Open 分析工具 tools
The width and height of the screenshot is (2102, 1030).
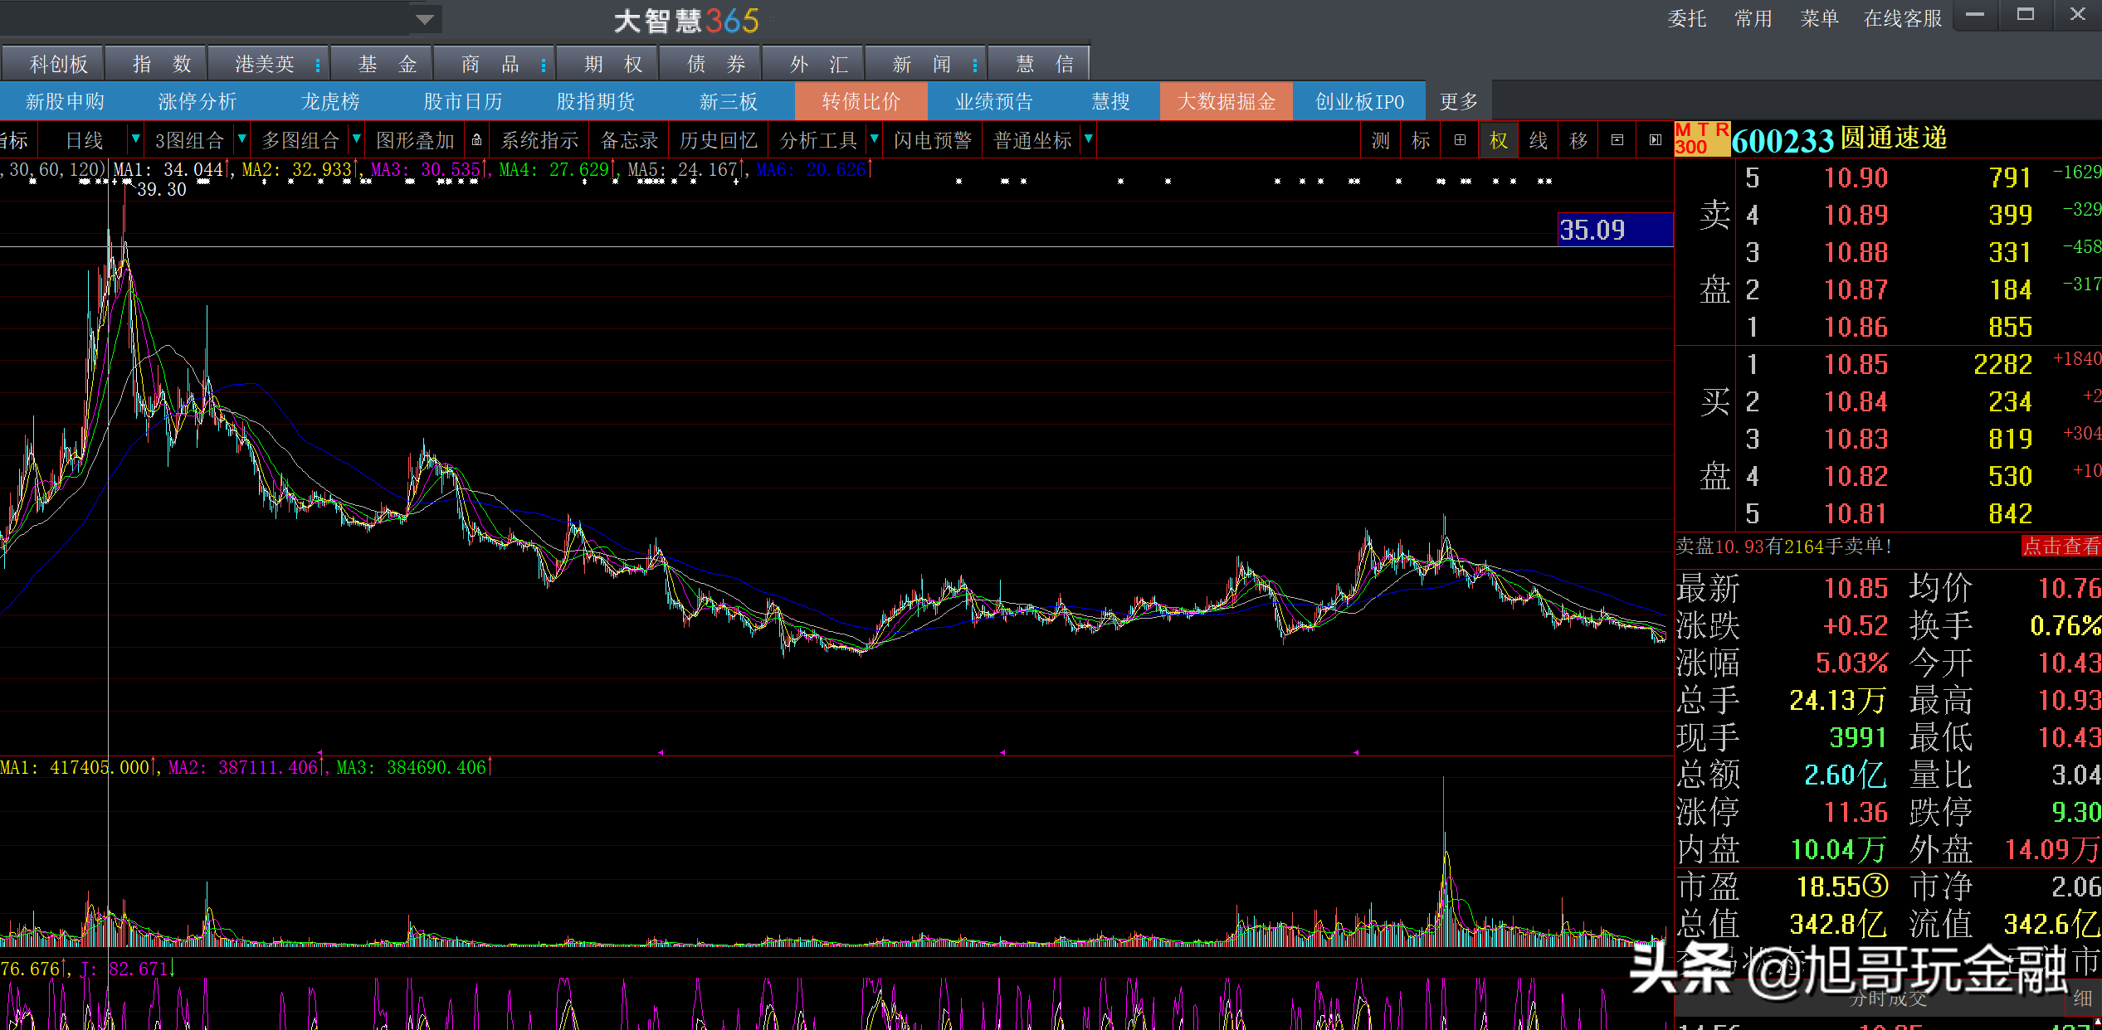click(x=818, y=140)
